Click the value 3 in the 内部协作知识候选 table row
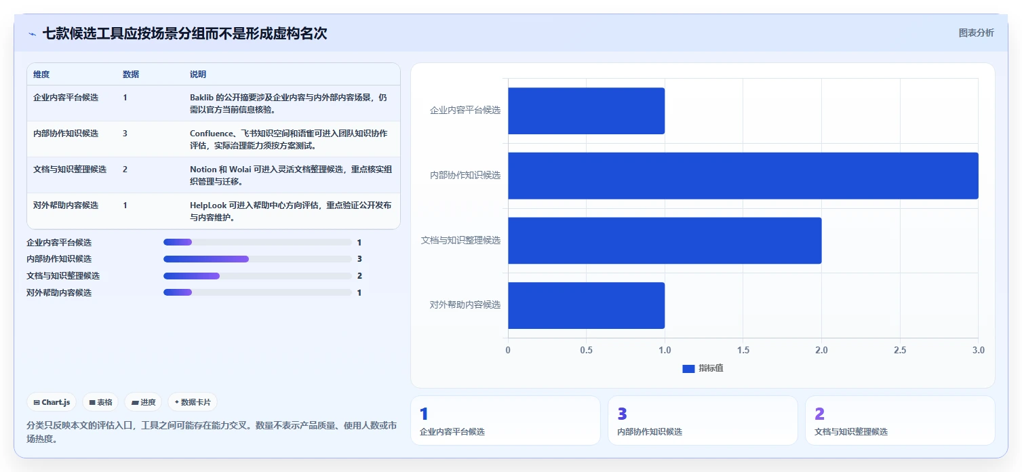The height and width of the screenshot is (472, 1022). (125, 134)
